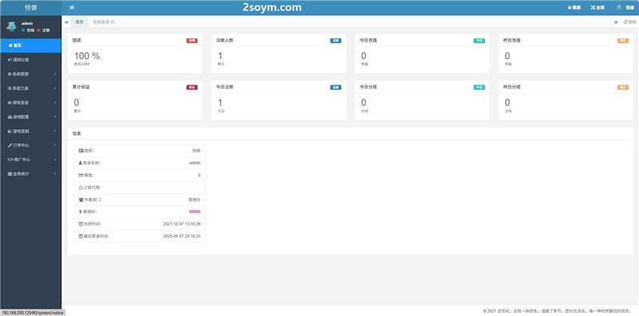Select the 首页 sidebar item
This screenshot has width=639, height=316.
[x=31, y=45]
